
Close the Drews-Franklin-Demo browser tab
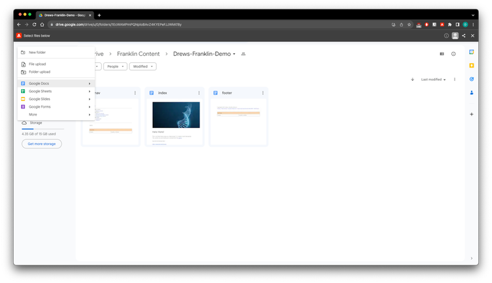coord(90,15)
